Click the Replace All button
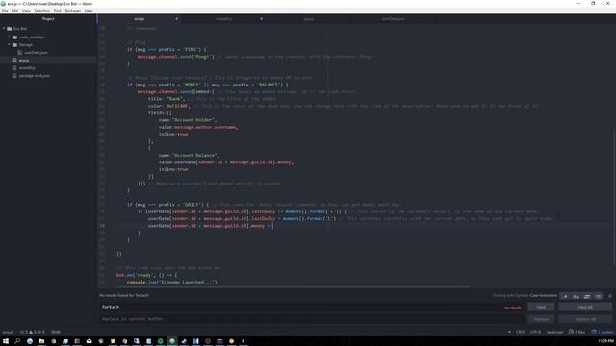Image resolution: width=616 pixels, height=346 pixels. tap(585, 319)
